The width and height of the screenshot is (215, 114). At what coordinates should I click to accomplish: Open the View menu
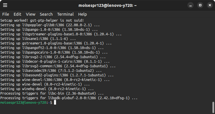pos(30,14)
